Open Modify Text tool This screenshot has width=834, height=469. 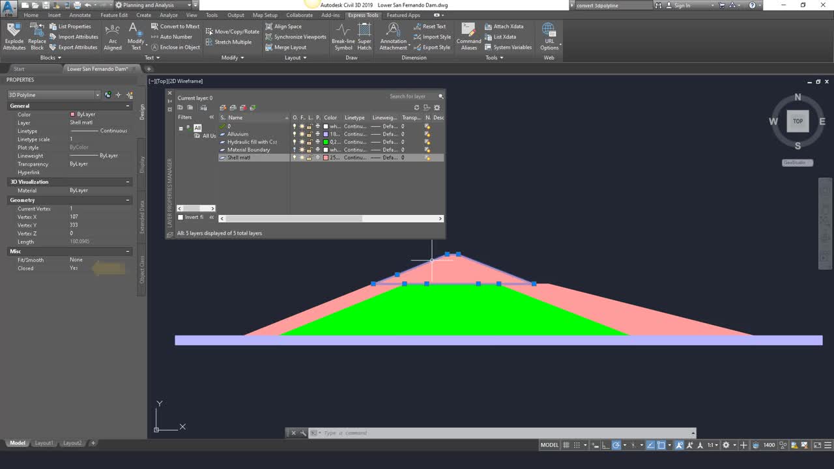[x=136, y=36]
